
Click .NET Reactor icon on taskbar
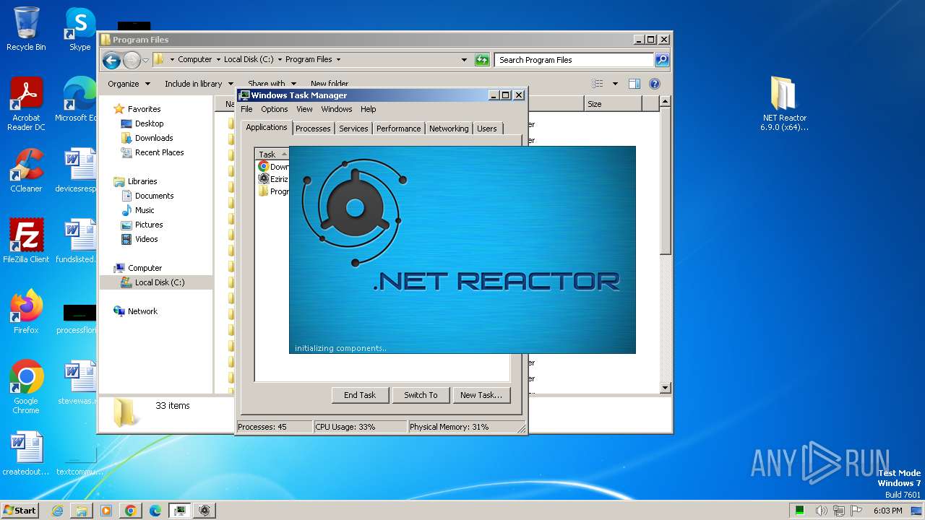point(205,511)
